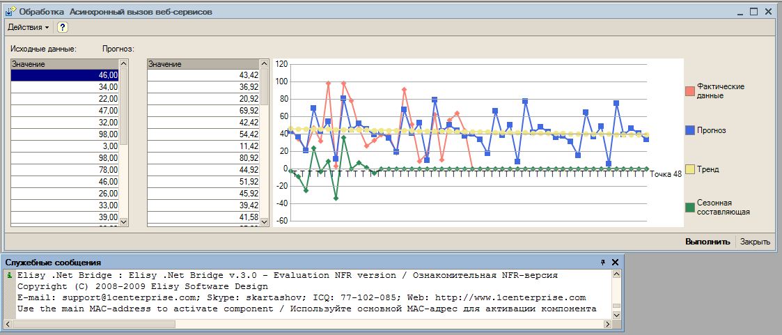The height and width of the screenshot is (335, 782).
Task: Click the support@1centerprise.com message line
Action: pos(302,297)
